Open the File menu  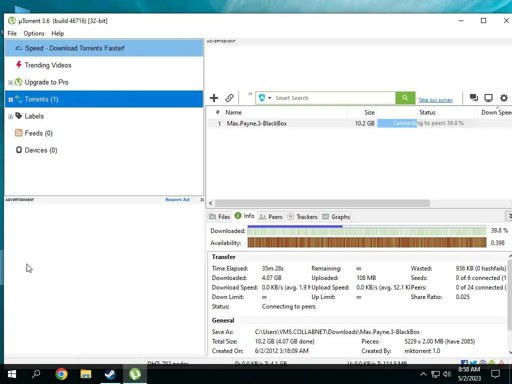coord(12,33)
